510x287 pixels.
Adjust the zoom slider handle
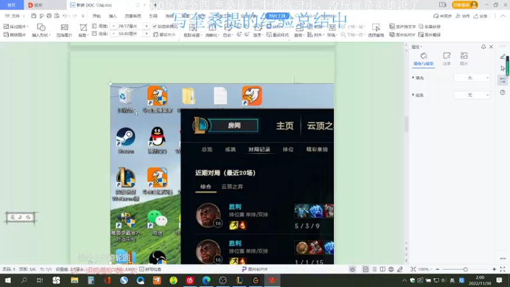[x=465, y=269]
